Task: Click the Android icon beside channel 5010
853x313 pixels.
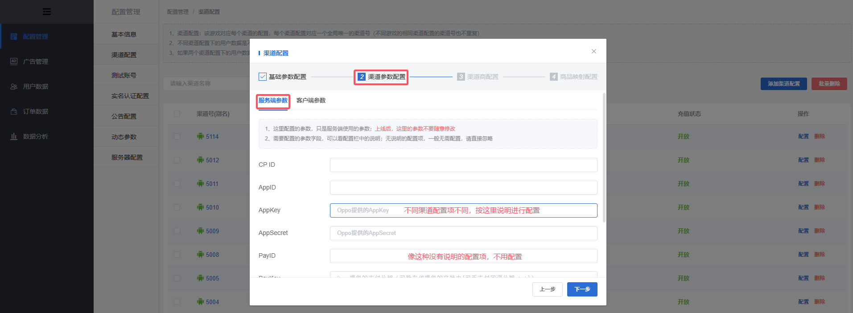Action: 200,207
